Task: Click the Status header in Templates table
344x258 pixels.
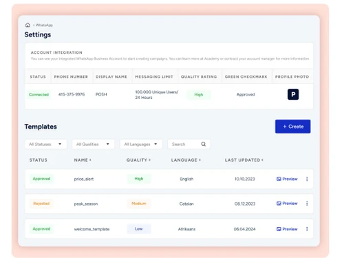Action: (x=39, y=160)
